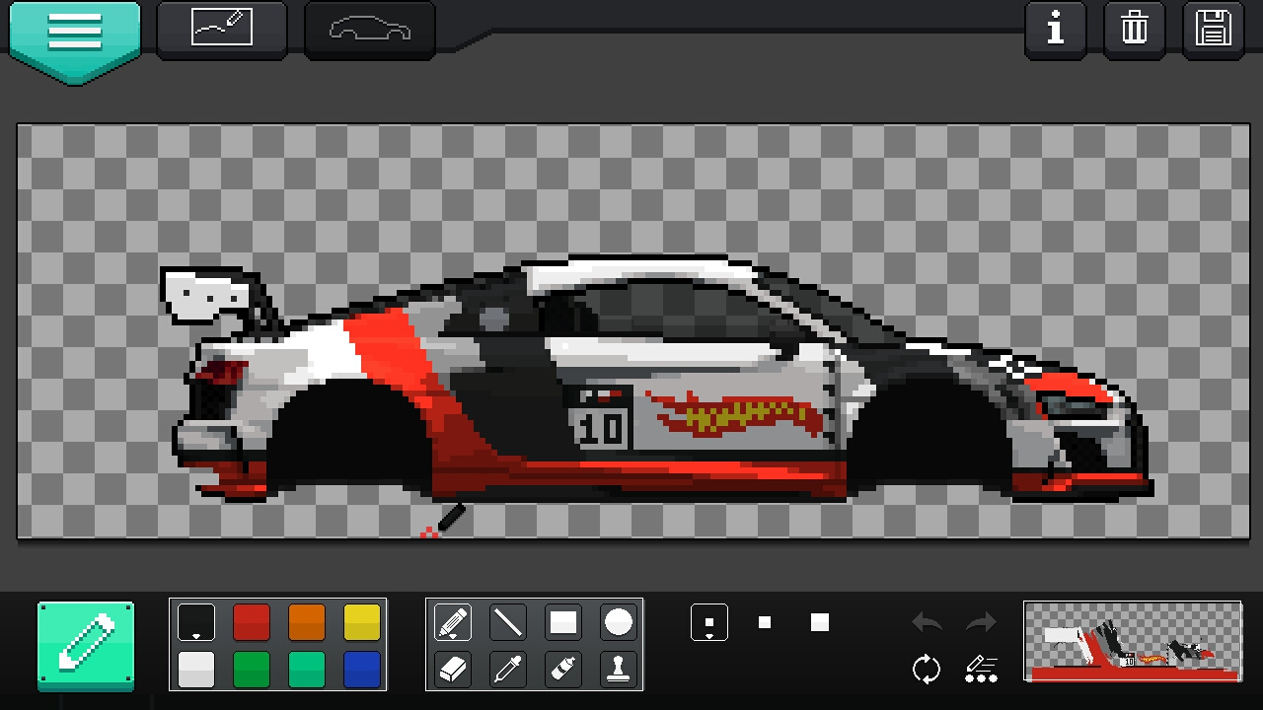Click the undo arrow

(927, 622)
